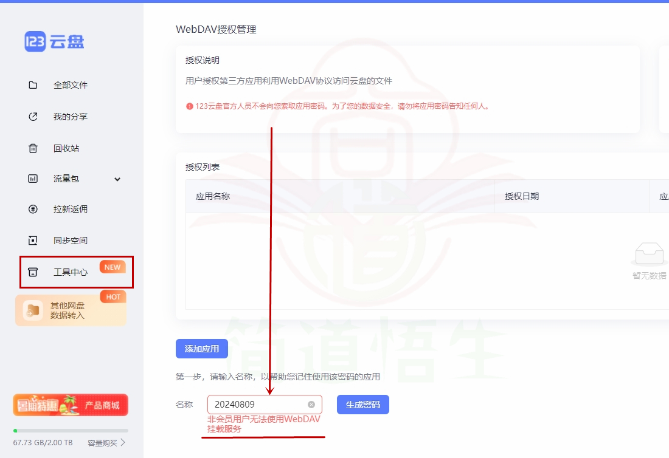Open 我的分享 in the sidebar
This screenshot has width=669, height=458.
pos(71,116)
